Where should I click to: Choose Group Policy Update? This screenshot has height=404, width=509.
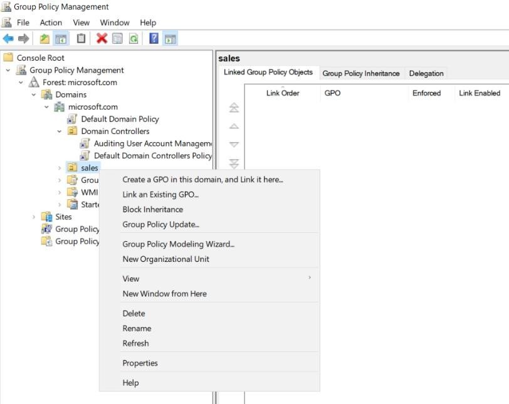(209, 224)
